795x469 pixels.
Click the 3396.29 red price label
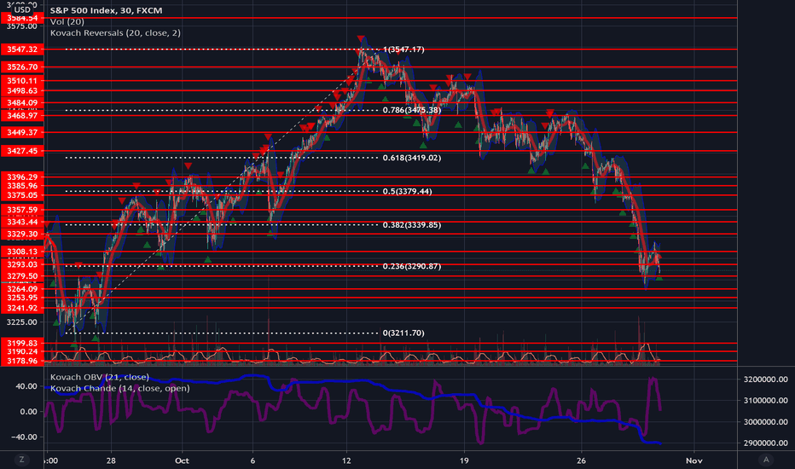pyautogui.click(x=22, y=177)
